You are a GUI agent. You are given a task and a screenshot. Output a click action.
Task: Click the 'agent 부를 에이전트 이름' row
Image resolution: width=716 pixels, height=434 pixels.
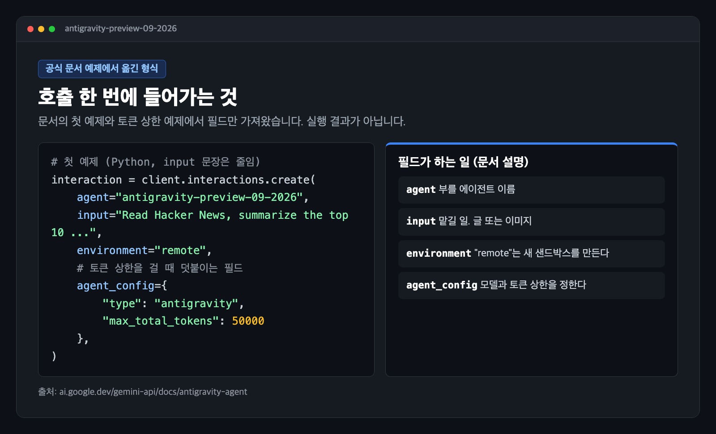(x=532, y=190)
